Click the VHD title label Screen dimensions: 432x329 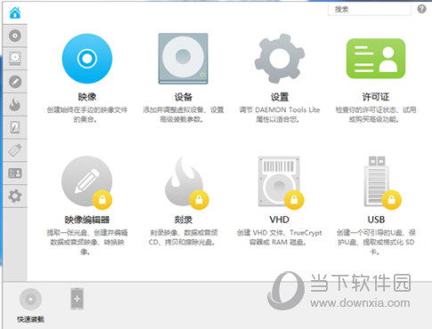click(x=280, y=220)
